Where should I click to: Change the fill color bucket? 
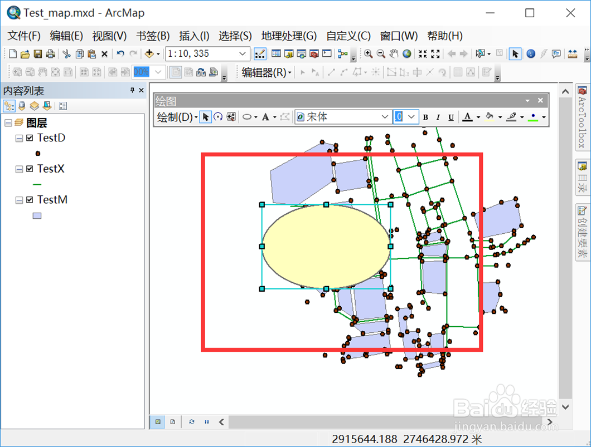[489, 117]
